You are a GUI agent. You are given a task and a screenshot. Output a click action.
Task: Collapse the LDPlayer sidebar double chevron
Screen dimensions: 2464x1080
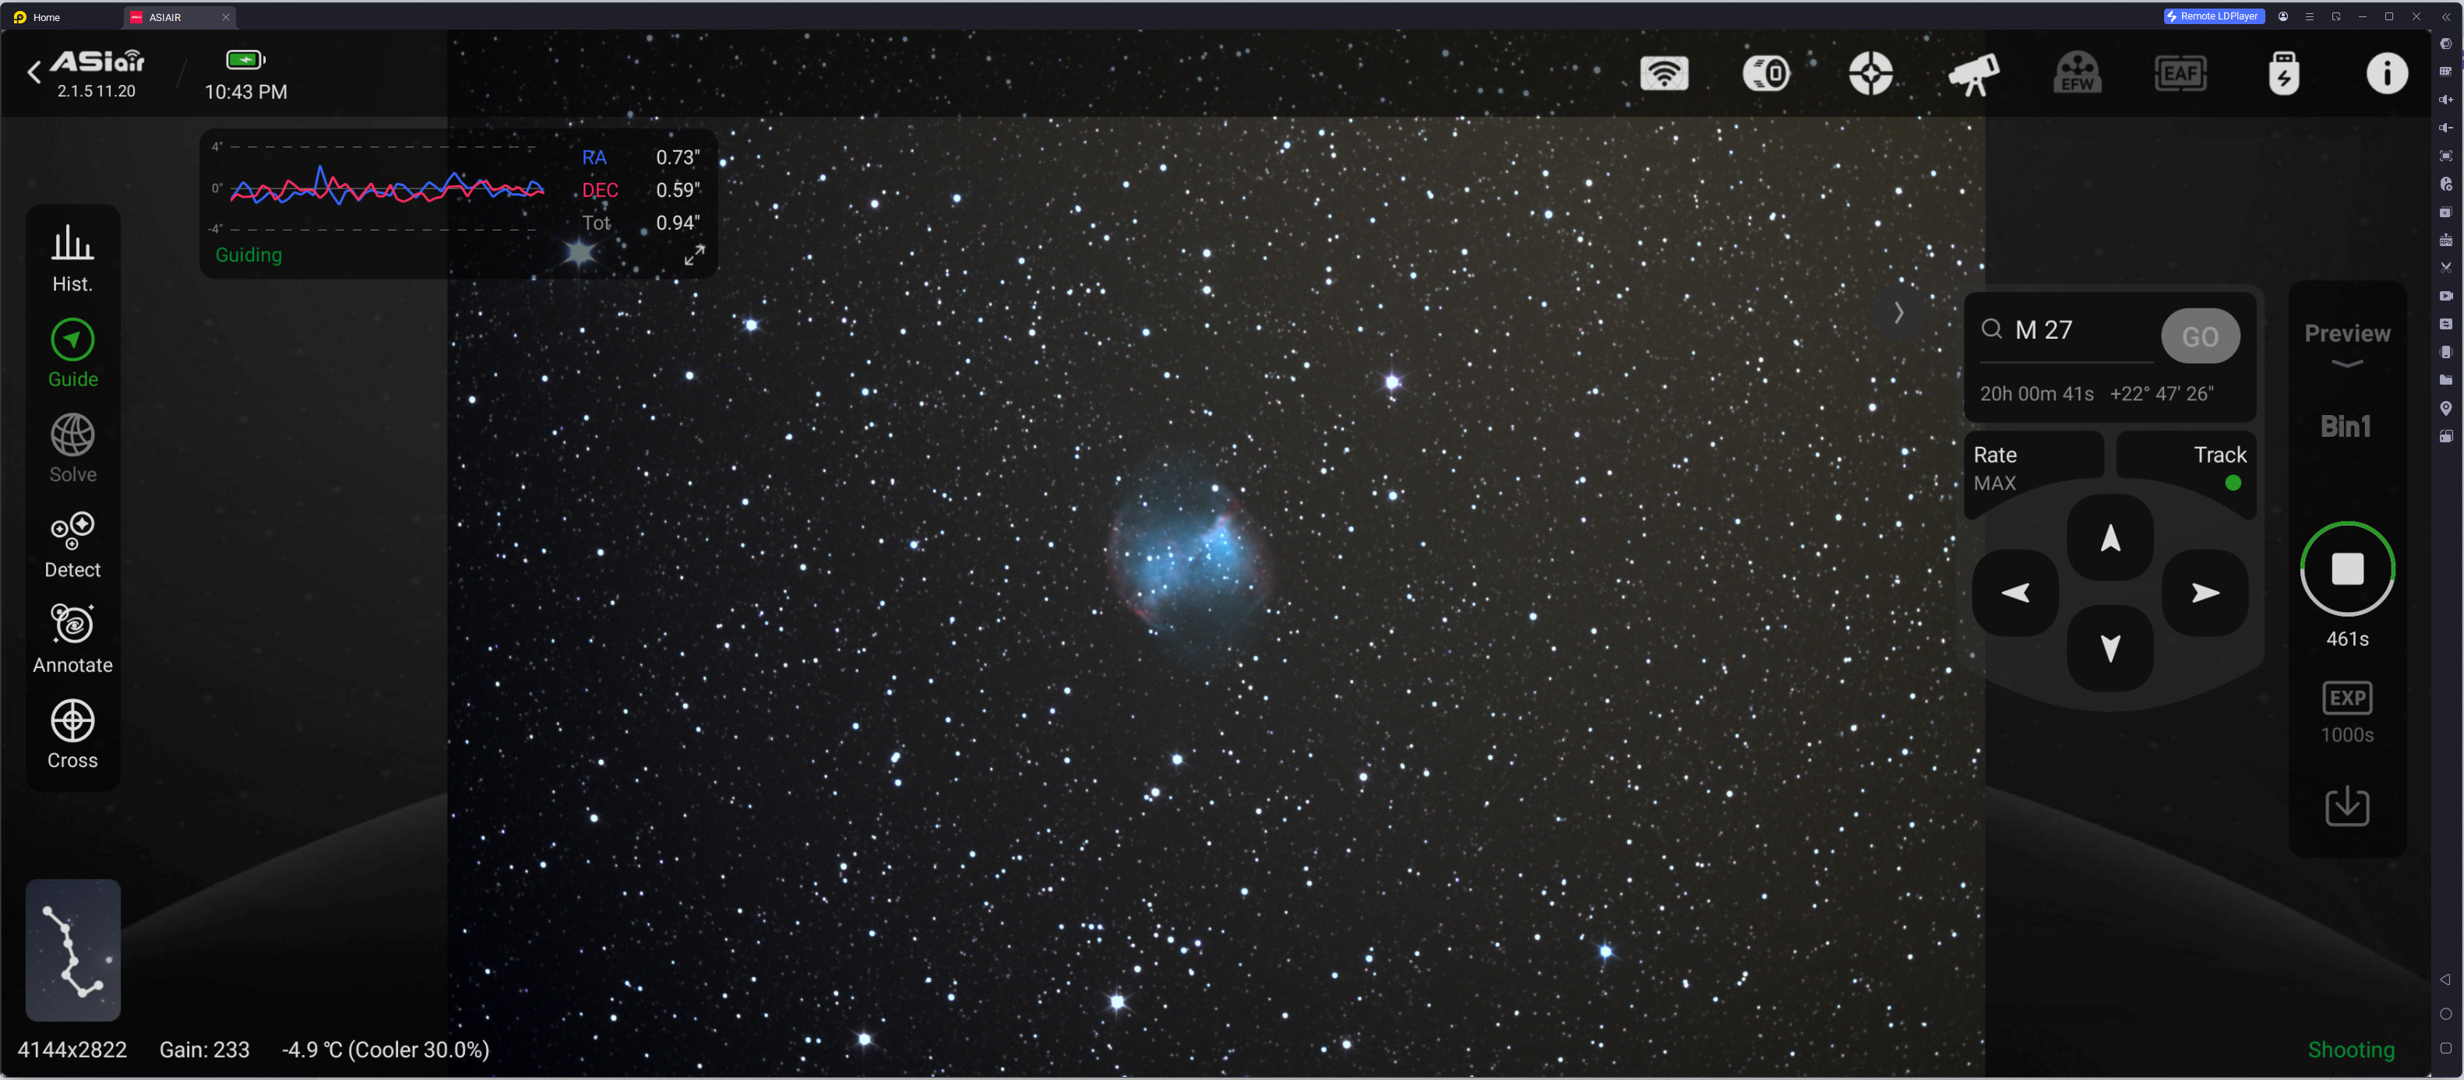[2446, 16]
